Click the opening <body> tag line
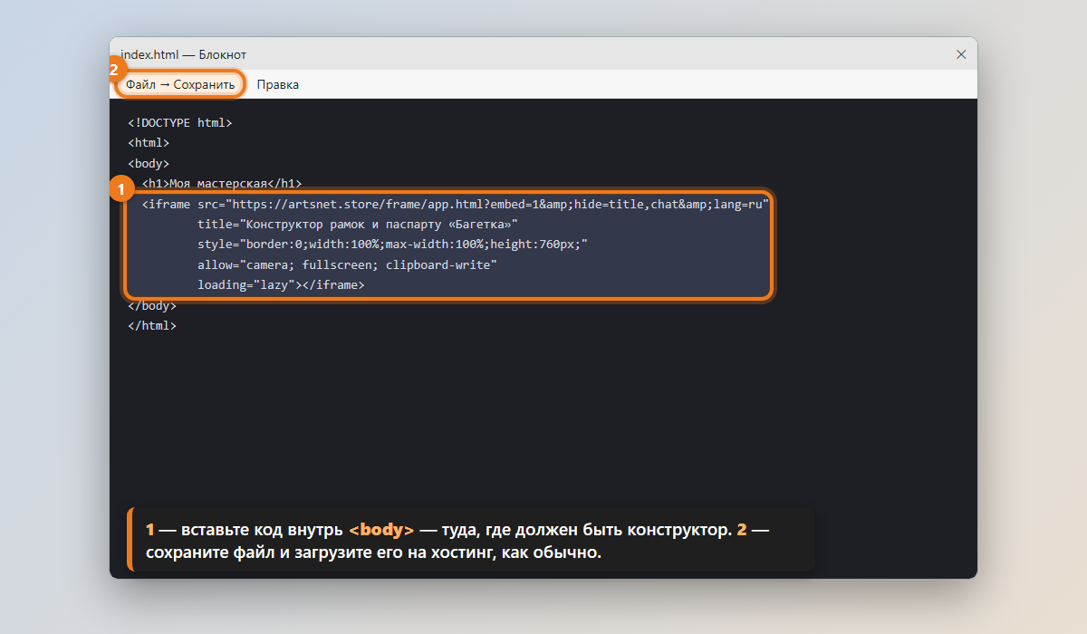The image size is (1087, 634). [x=149, y=163]
